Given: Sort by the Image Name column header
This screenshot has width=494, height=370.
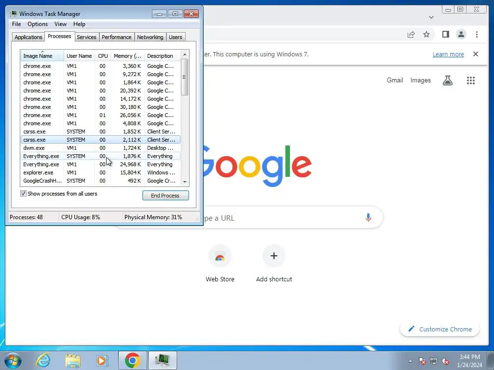Looking at the screenshot, I should click(x=42, y=56).
